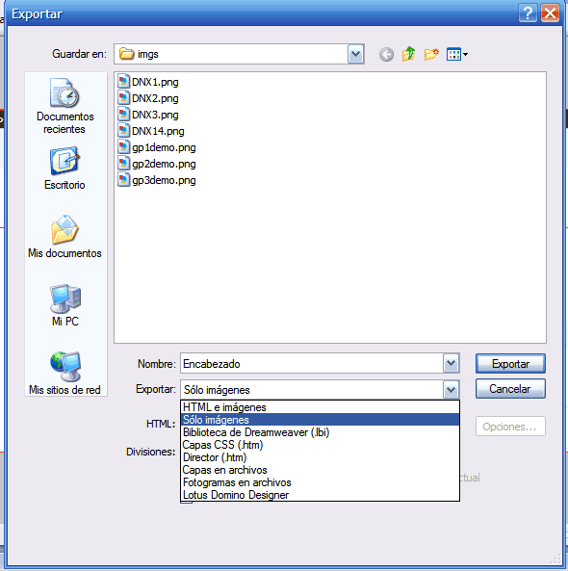Click the Back navigation arrow icon
This screenshot has width=568, height=571.
click(386, 55)
